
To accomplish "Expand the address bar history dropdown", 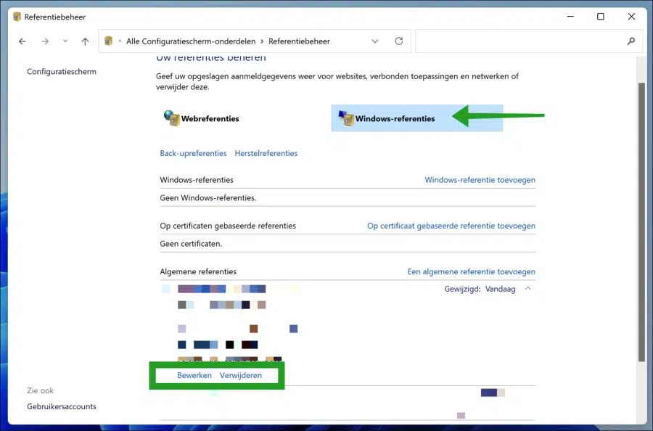I will (375, 41).
